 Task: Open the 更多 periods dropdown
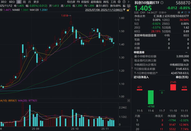click(36, 2)
